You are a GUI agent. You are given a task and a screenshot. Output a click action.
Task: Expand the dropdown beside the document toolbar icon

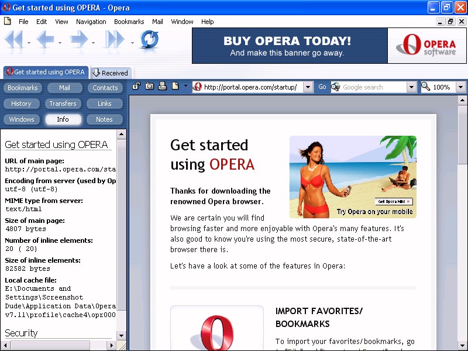click(185, 86)
